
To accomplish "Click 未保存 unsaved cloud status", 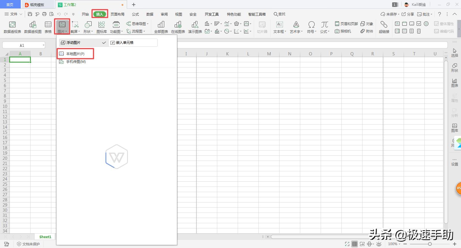I will click(x=390, y=14).
